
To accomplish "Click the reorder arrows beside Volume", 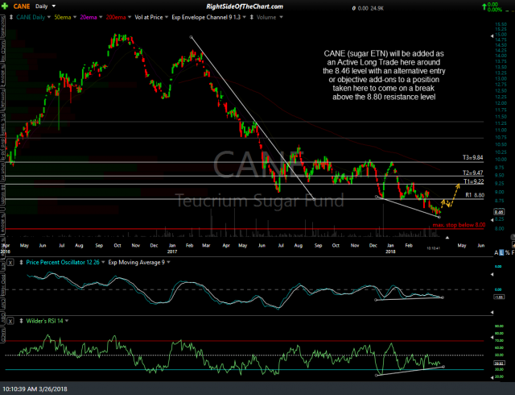I will (x=252, y=17).
